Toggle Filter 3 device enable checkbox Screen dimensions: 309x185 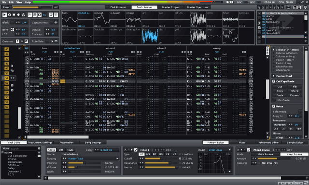(x=136, y=150)
